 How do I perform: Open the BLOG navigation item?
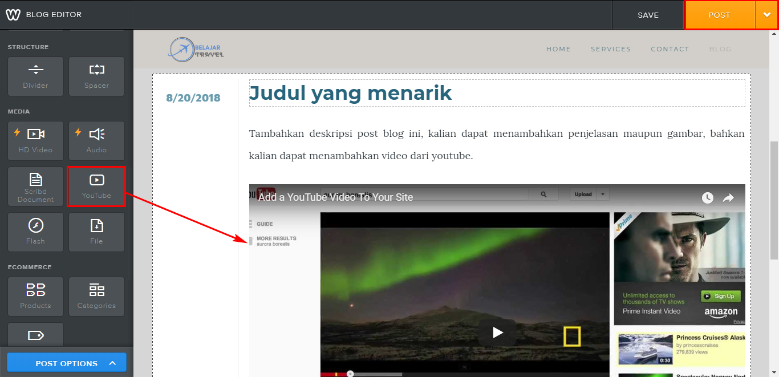tap(720, 49)
